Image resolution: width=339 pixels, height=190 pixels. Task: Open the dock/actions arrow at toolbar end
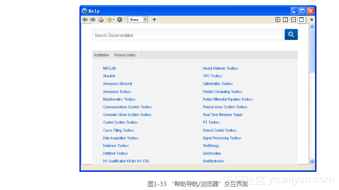click(312, 20)
